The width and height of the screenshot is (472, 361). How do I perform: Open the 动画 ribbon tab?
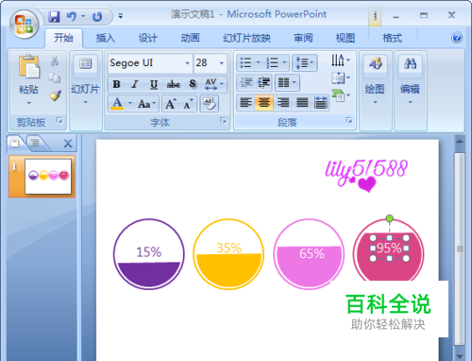pyautogui.click(x=190, y=38)
